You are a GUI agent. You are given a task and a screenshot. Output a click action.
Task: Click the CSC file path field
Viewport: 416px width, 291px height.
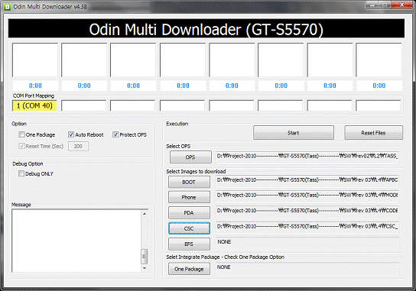[x=307, y=228]
